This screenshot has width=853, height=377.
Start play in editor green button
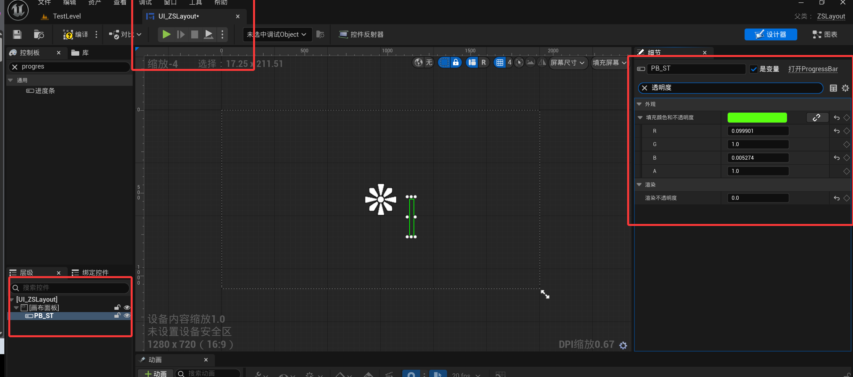[x=166, y=34]
